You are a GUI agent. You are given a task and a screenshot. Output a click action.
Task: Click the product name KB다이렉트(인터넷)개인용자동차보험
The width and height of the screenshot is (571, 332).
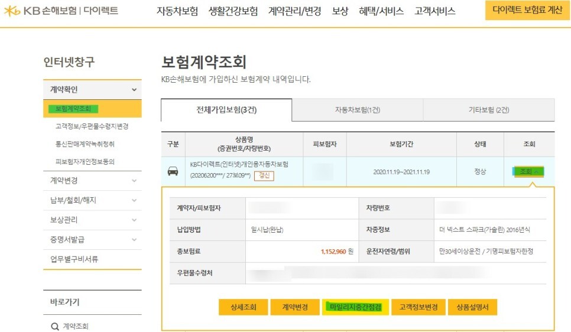coord(239,165)
